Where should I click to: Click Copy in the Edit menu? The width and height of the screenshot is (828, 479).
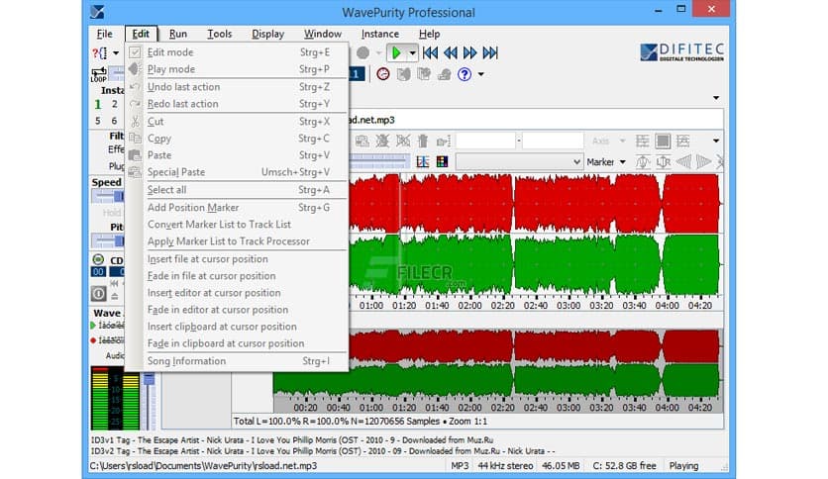pyautogui.click(x=237, y=139)
